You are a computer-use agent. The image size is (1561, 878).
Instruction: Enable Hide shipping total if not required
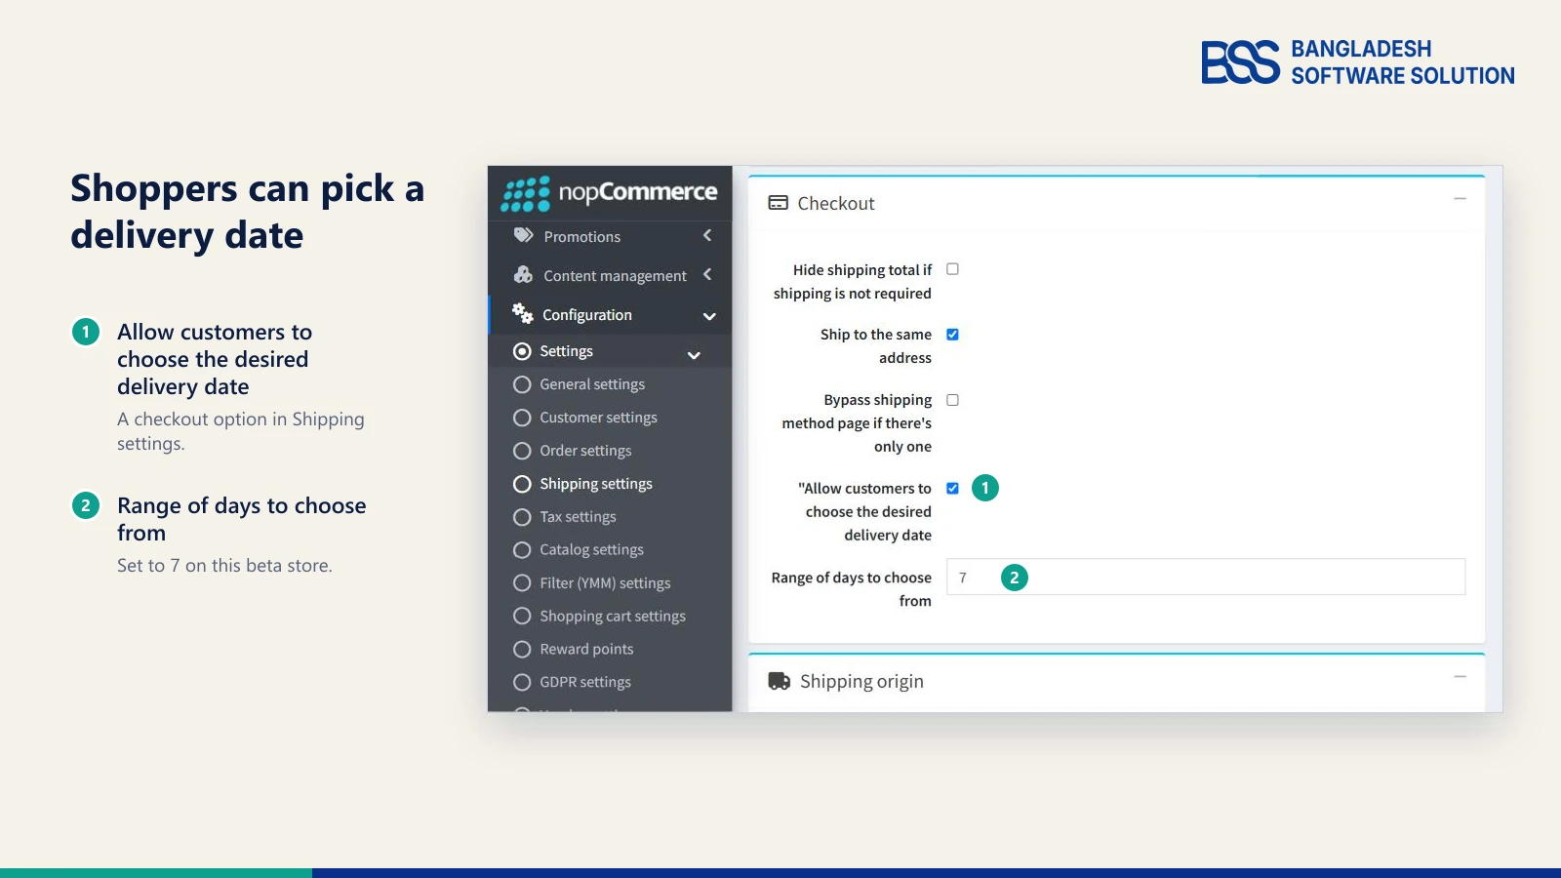click(x=953, y=269)
